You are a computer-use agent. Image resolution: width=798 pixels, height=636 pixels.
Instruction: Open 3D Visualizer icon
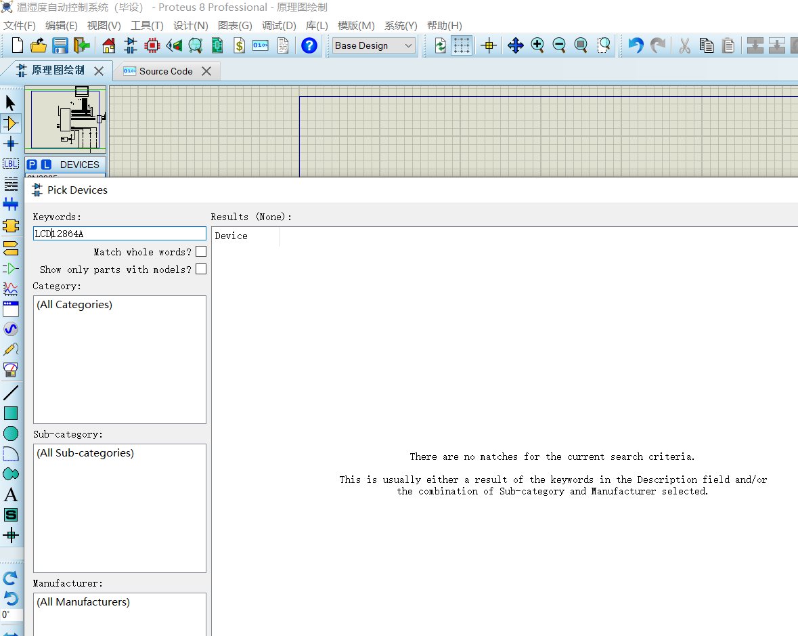pyautogui.click(x=174, y=46)
